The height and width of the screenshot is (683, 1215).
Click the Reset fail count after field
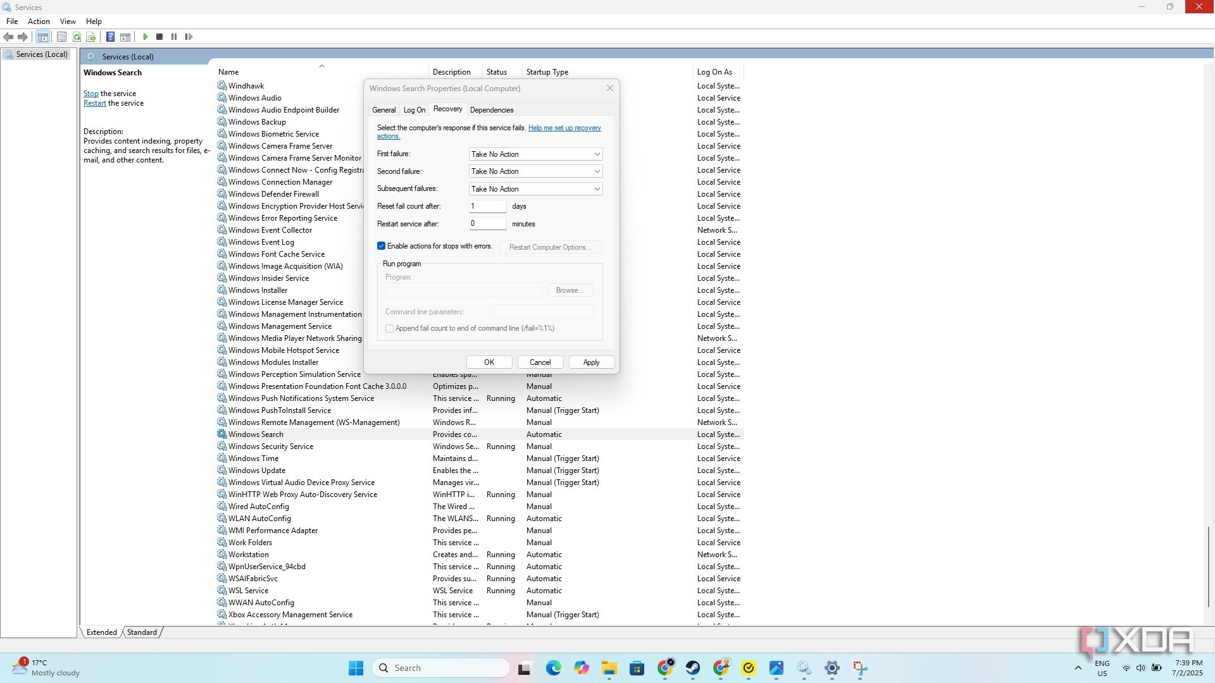pyautogui.click(x=487, y=206)
